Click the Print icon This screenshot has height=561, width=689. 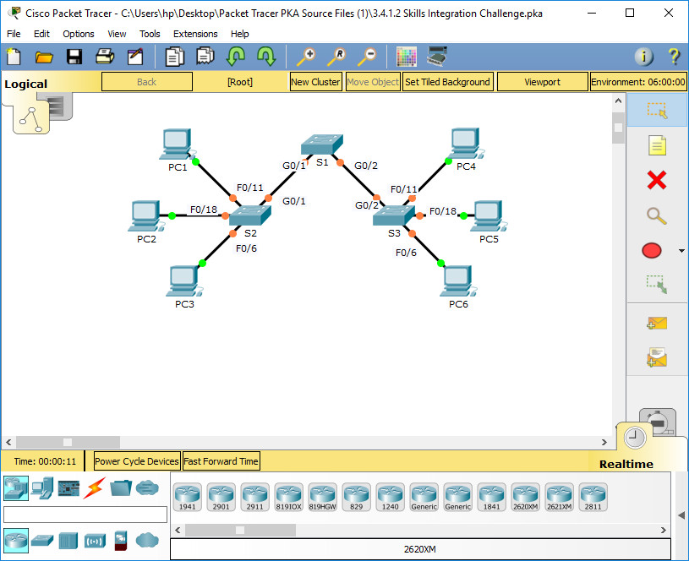tap(105, 57)
